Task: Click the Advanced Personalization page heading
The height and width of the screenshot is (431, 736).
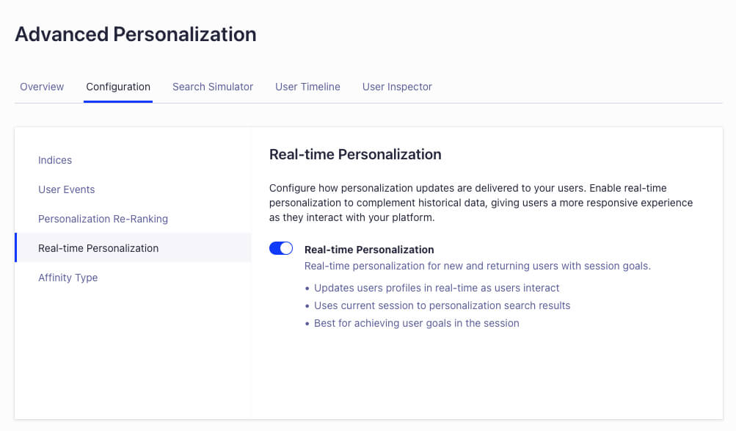Action: 135,34
